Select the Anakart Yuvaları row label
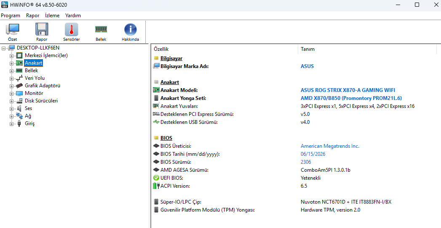 [x=179, y=106]
